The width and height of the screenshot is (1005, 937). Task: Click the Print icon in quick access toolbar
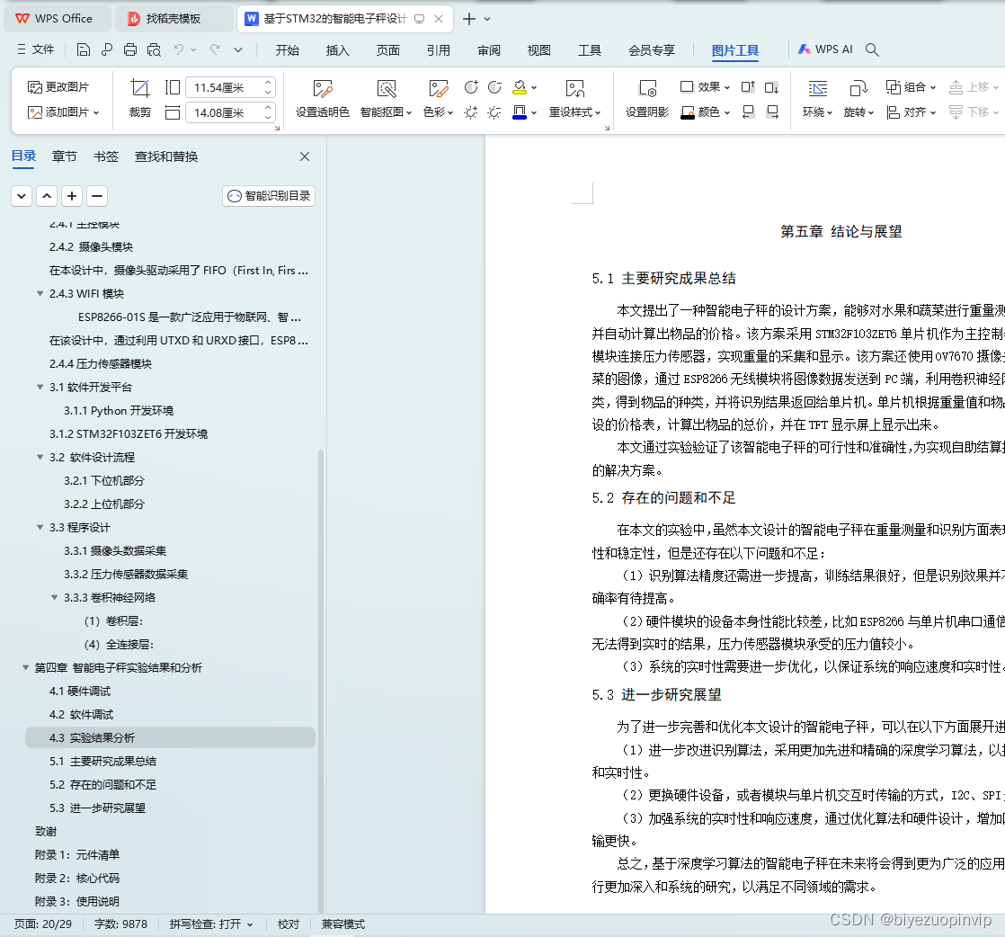tap(130, 49)
